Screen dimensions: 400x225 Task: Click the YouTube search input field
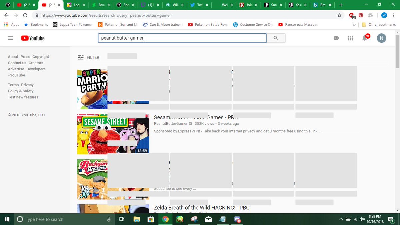tap(182, 38)
